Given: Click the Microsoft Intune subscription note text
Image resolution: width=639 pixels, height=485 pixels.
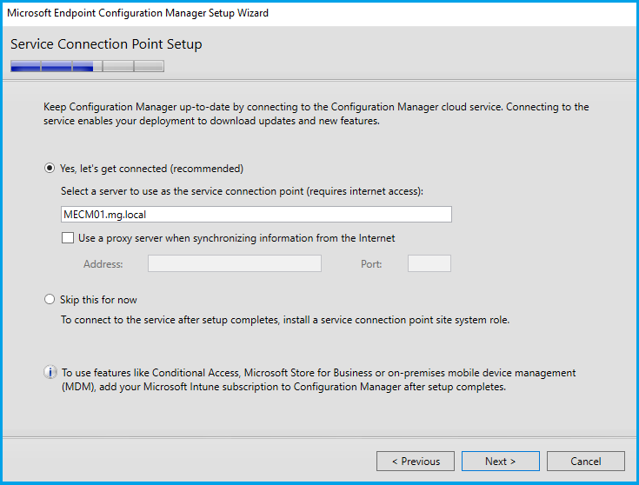Looking at the screenshot, I should (x=318, y=380).
